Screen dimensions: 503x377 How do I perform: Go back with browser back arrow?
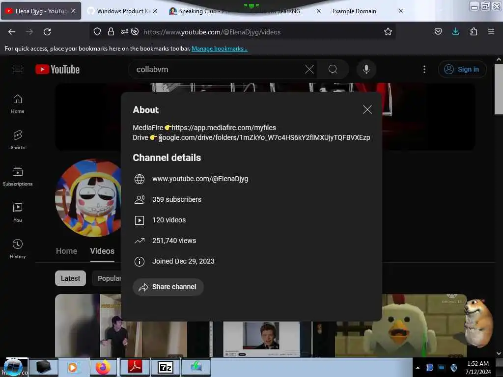[x=12, y=32]
